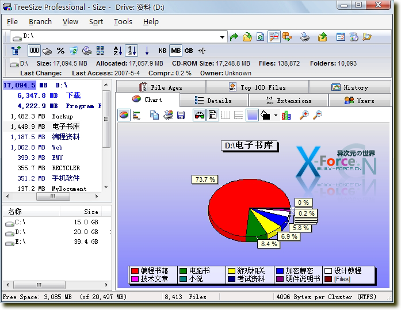Click the tree expand icon with green plus
Viewport: 401px width, 310px height.
(x=16, y=51)
